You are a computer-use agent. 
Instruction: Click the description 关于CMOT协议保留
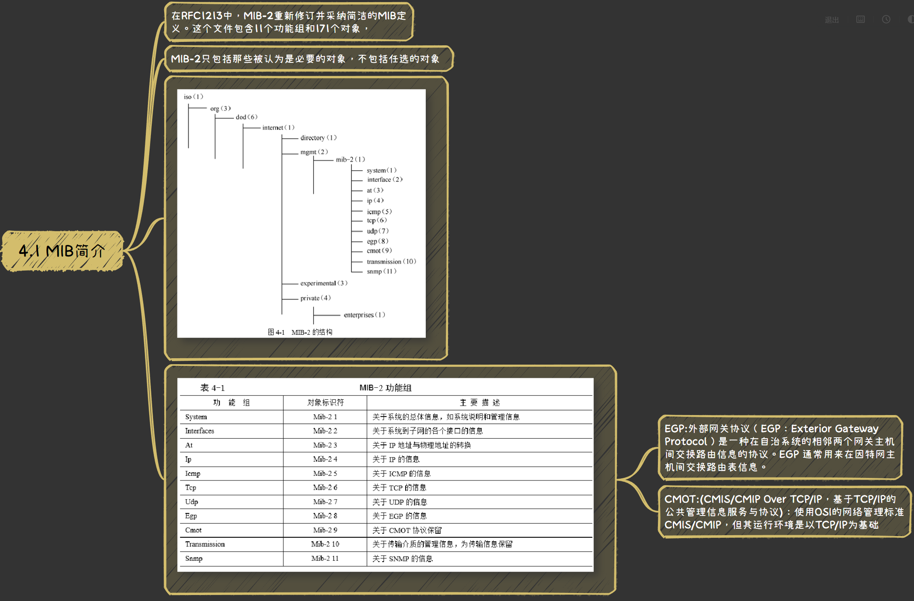pos(407,530)
